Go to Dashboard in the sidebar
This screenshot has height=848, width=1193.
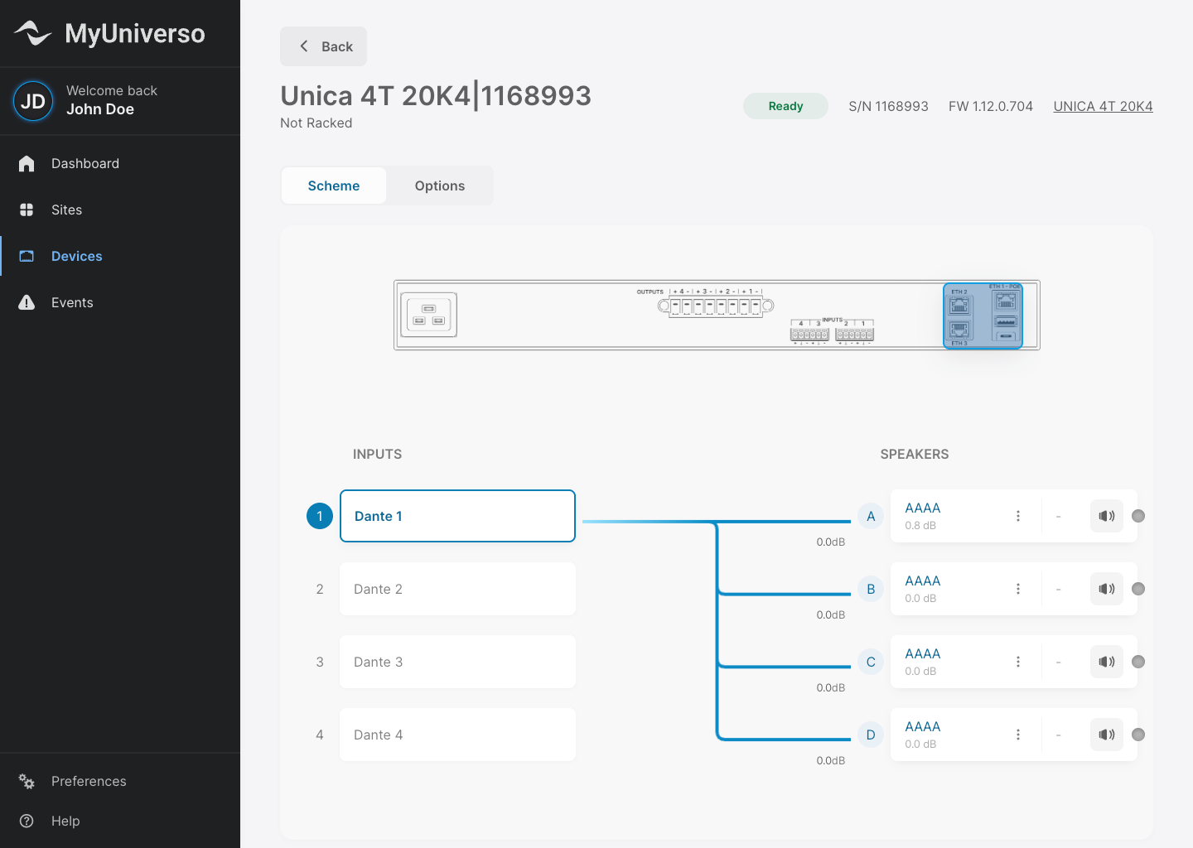click(120, 163)
